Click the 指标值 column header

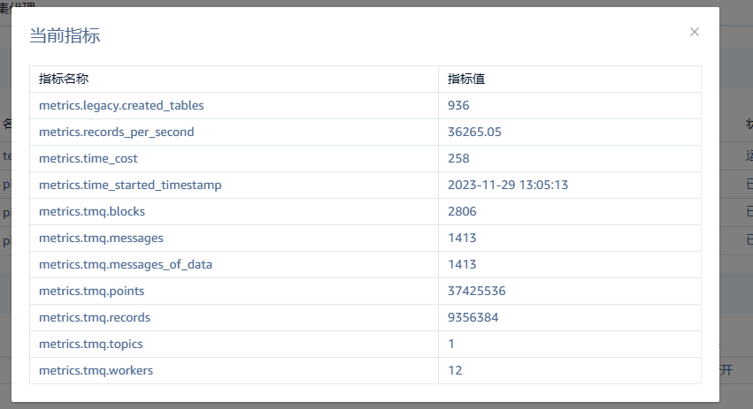(466, 79)
